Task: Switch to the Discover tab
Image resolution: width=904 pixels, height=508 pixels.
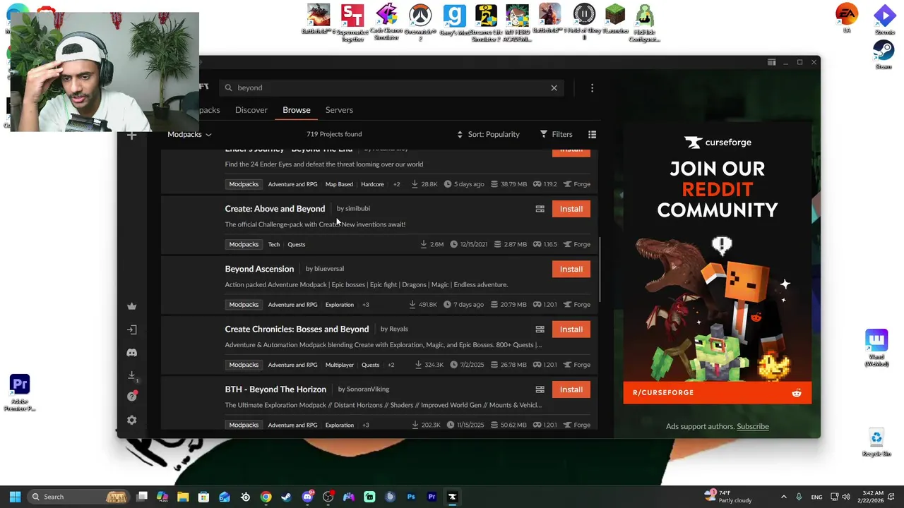Action: [251, 110]
